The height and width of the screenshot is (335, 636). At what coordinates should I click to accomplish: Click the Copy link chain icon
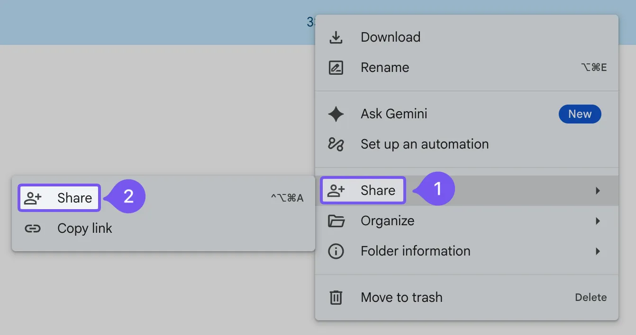(33, 229)
